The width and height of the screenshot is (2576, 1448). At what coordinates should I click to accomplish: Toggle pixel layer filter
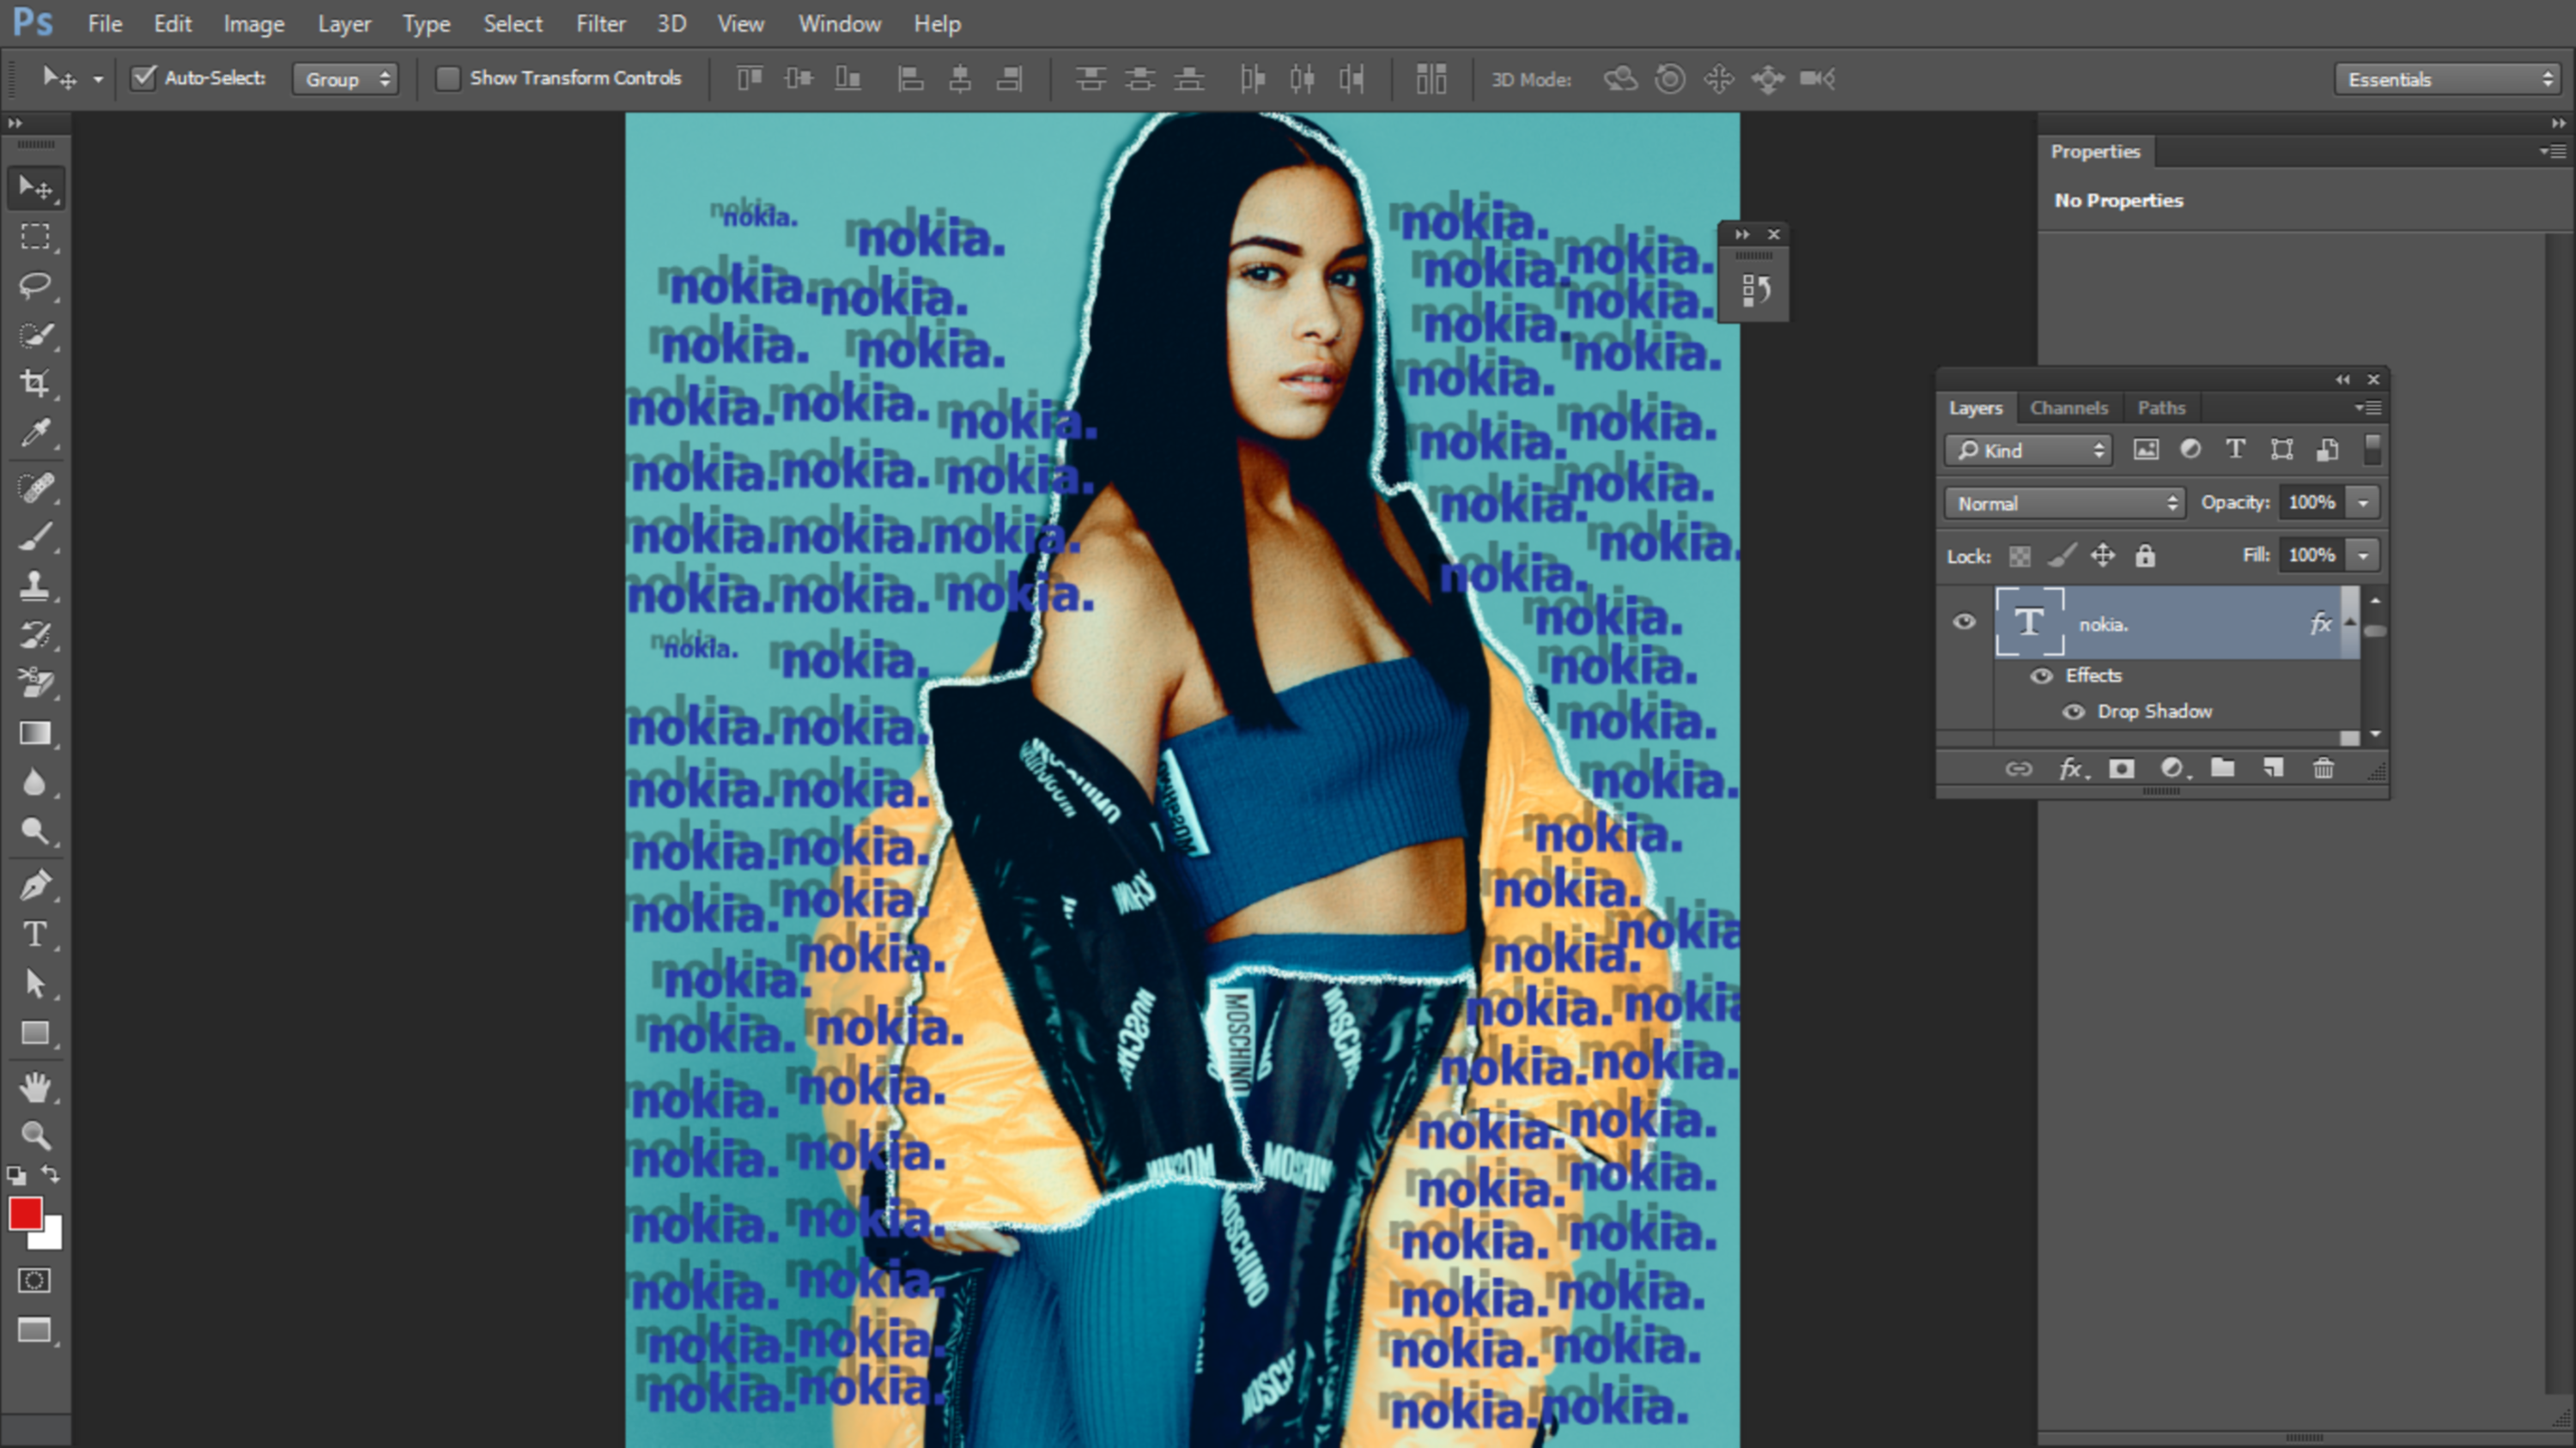coord(2145,450)
